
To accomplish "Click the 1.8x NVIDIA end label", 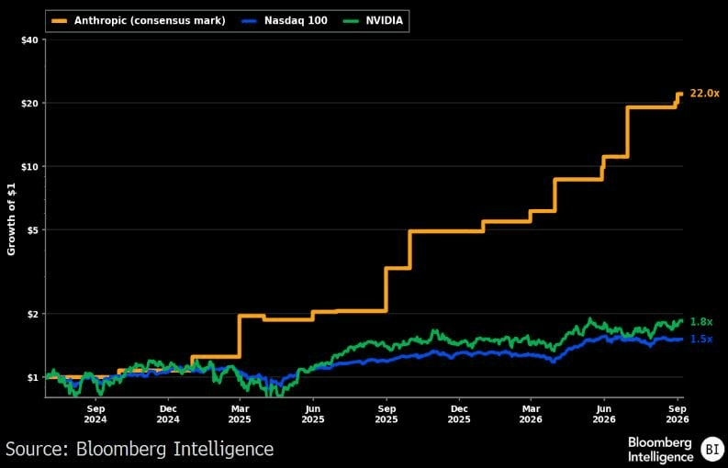I will (701, 322).
